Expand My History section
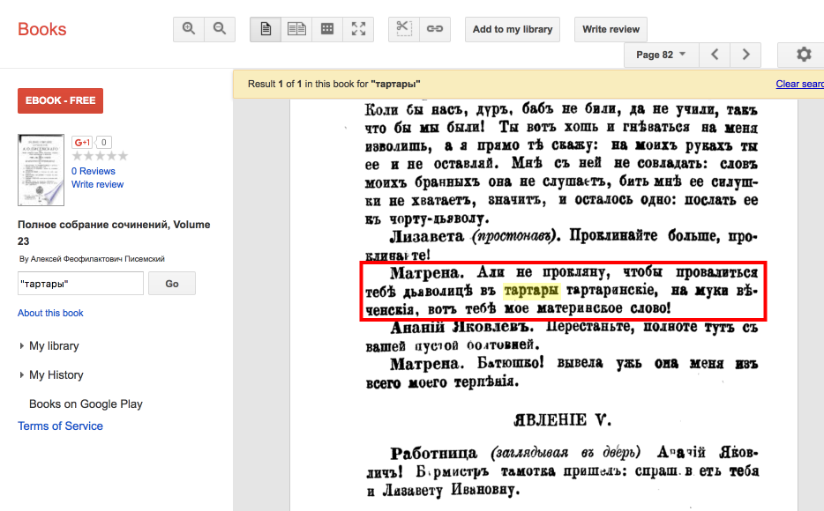 click(51, 374)
